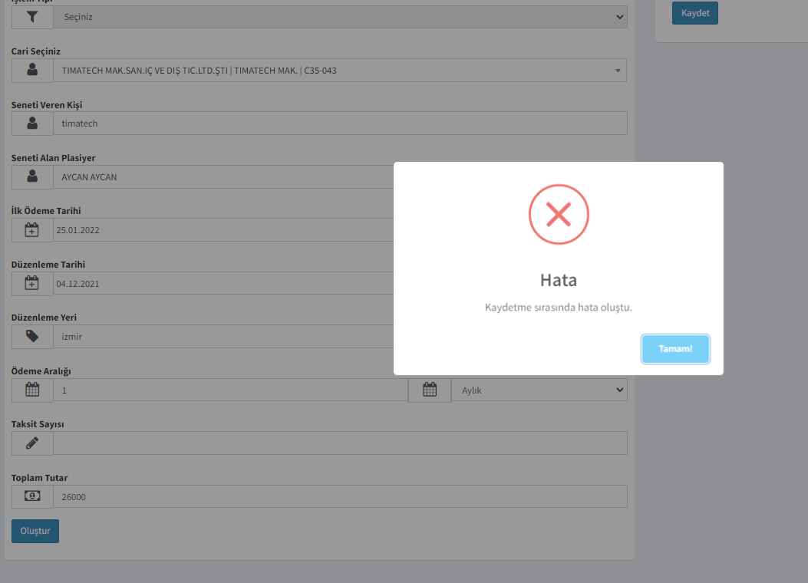Click the Oluştur button

pos(35,532)
